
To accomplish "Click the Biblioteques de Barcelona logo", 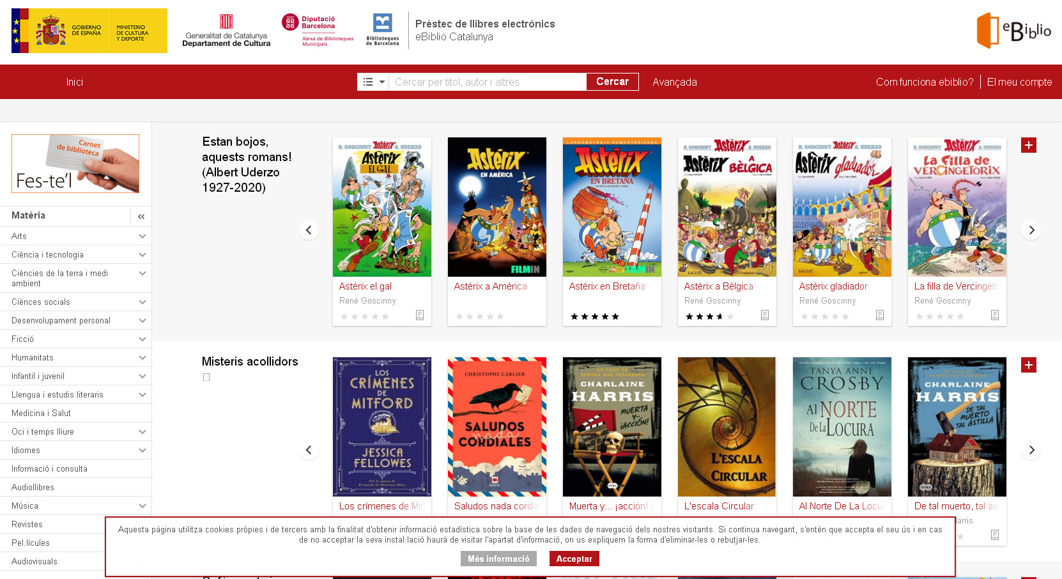I will pyautogui.click(x=382, y=30).
